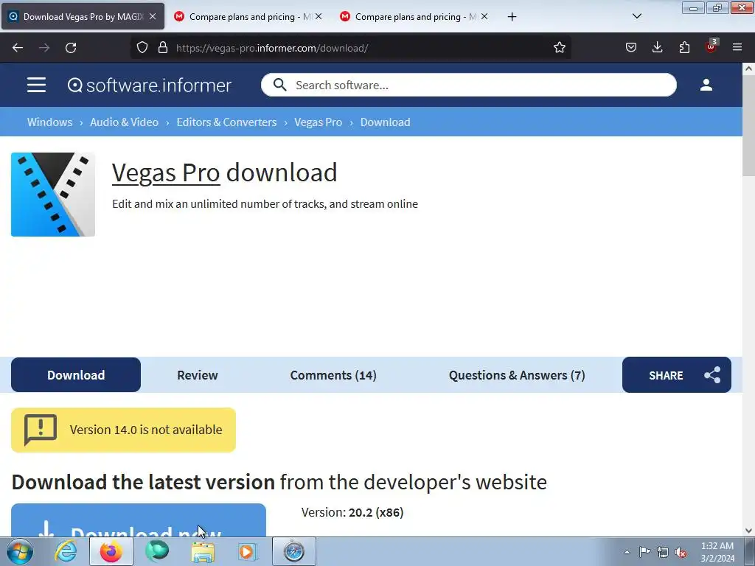This screenshot has width=755, height=566.
Task: Open Audio & Video breadcrumb
Action: 124,122
